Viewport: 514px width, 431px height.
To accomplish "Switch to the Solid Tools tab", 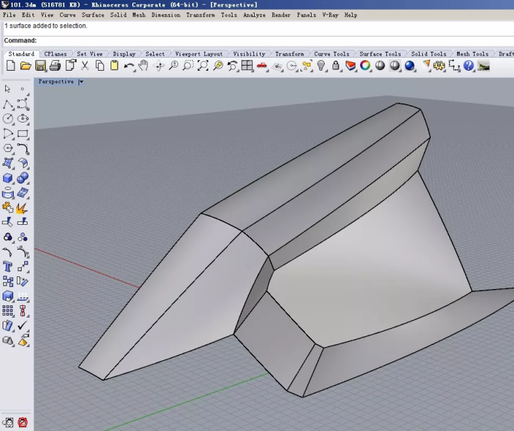I will (428, 54).
